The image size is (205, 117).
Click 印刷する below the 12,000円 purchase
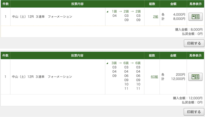pos(194,112)
